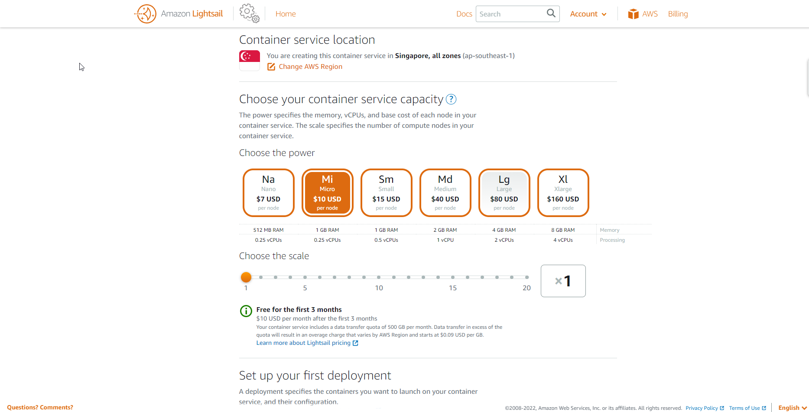Screen dimensions: 809x412
Task: Expand the Account dropdown menu
Action: pyautogui.click(x=588, y=14)
